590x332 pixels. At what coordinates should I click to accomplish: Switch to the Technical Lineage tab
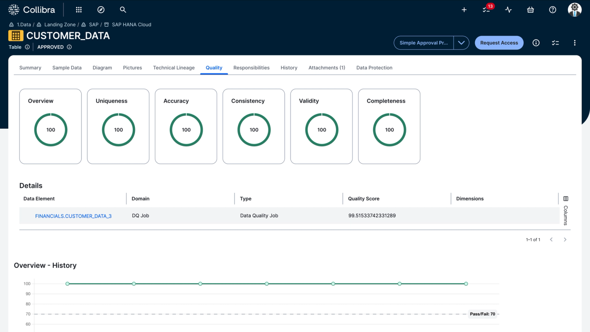pos(174,68)
